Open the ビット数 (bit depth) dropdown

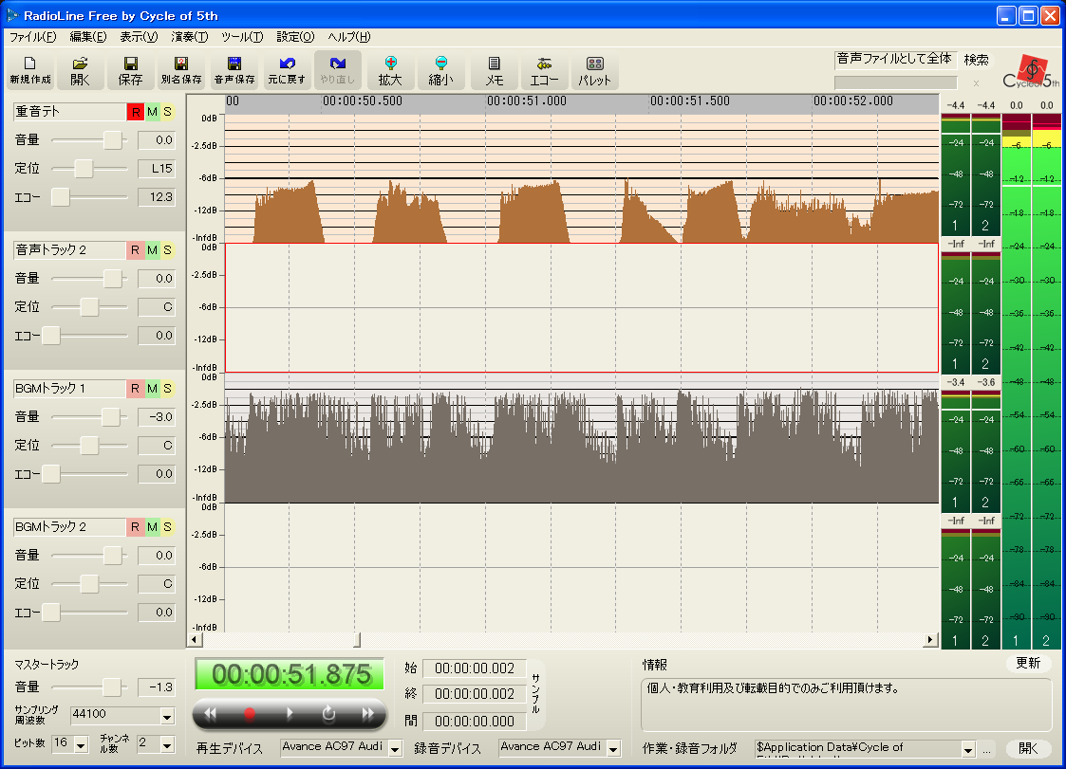(81, 745)
